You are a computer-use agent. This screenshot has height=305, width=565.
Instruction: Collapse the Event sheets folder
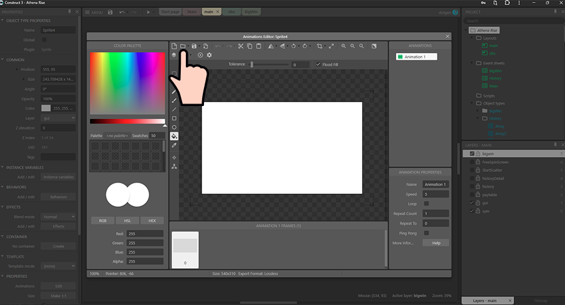coord(472,63)
